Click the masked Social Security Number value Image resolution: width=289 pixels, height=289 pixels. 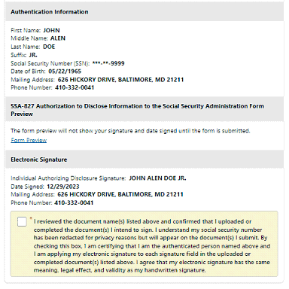pos(108,63)
